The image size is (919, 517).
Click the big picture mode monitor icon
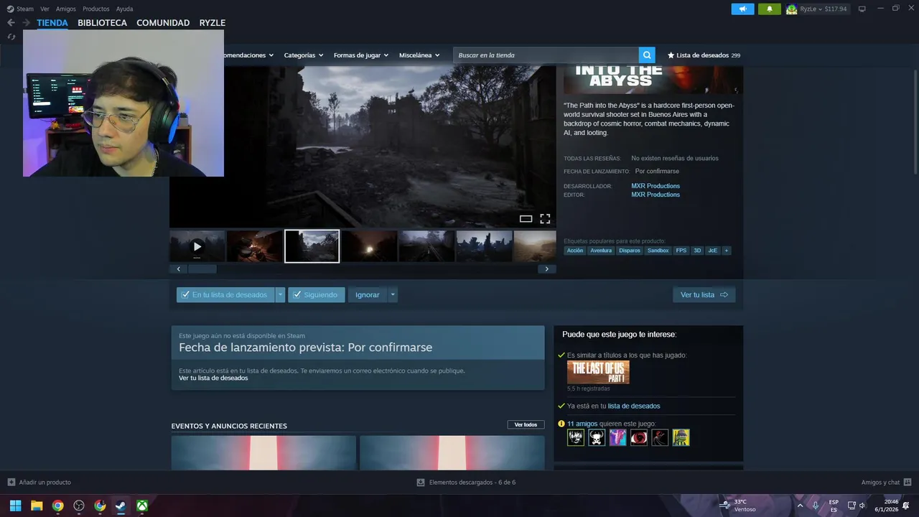pyautogui.click(x=862, y=9)
